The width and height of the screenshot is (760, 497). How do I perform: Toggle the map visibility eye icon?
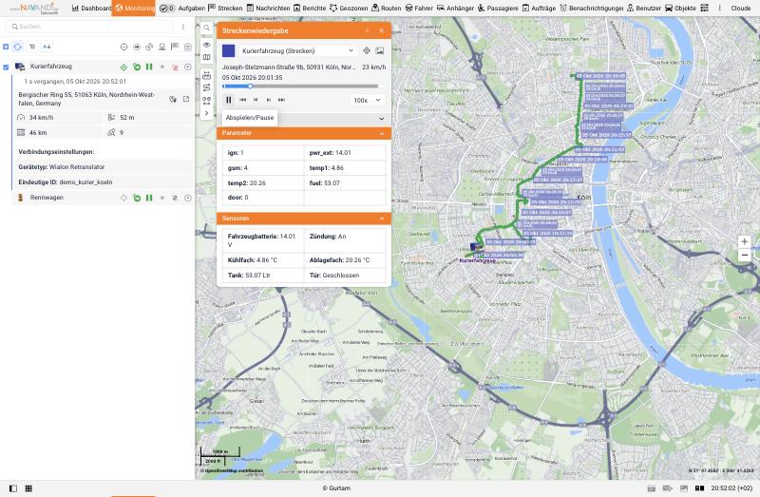206,45
